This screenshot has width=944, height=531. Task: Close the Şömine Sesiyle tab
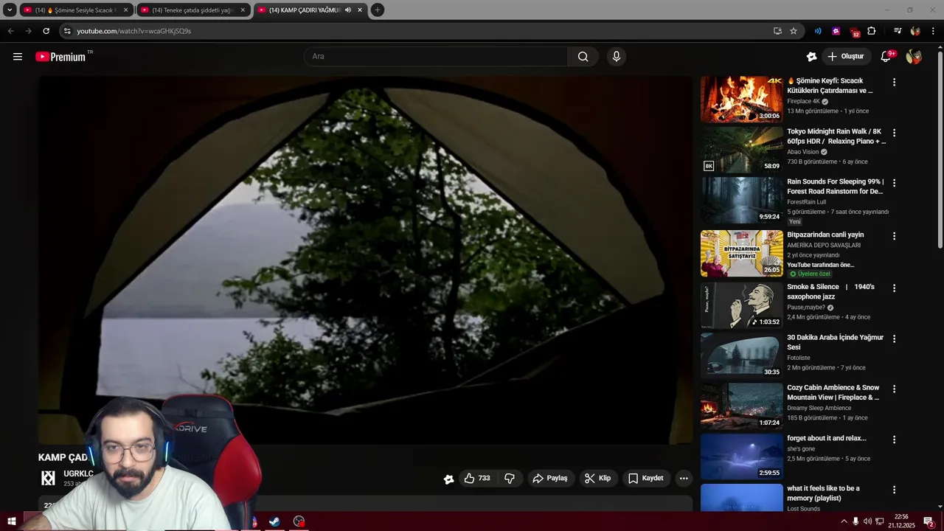coord(125,10)
